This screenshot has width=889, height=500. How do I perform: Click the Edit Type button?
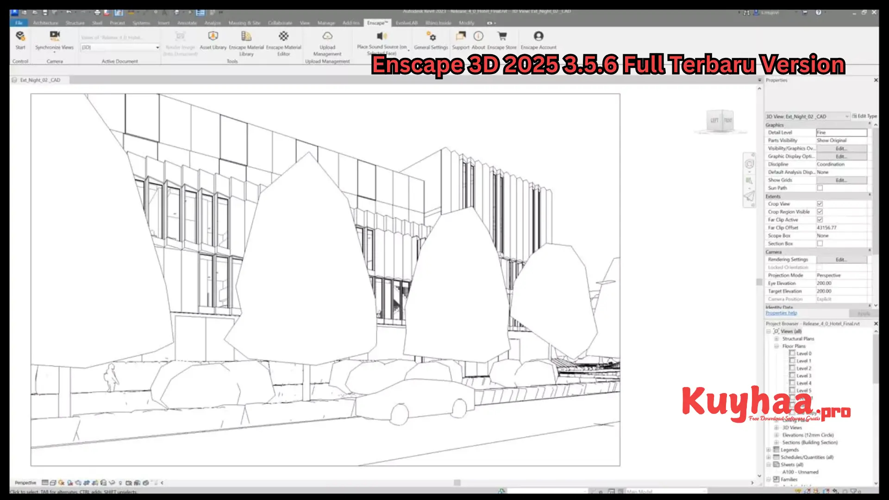click(x=864, y=116)
